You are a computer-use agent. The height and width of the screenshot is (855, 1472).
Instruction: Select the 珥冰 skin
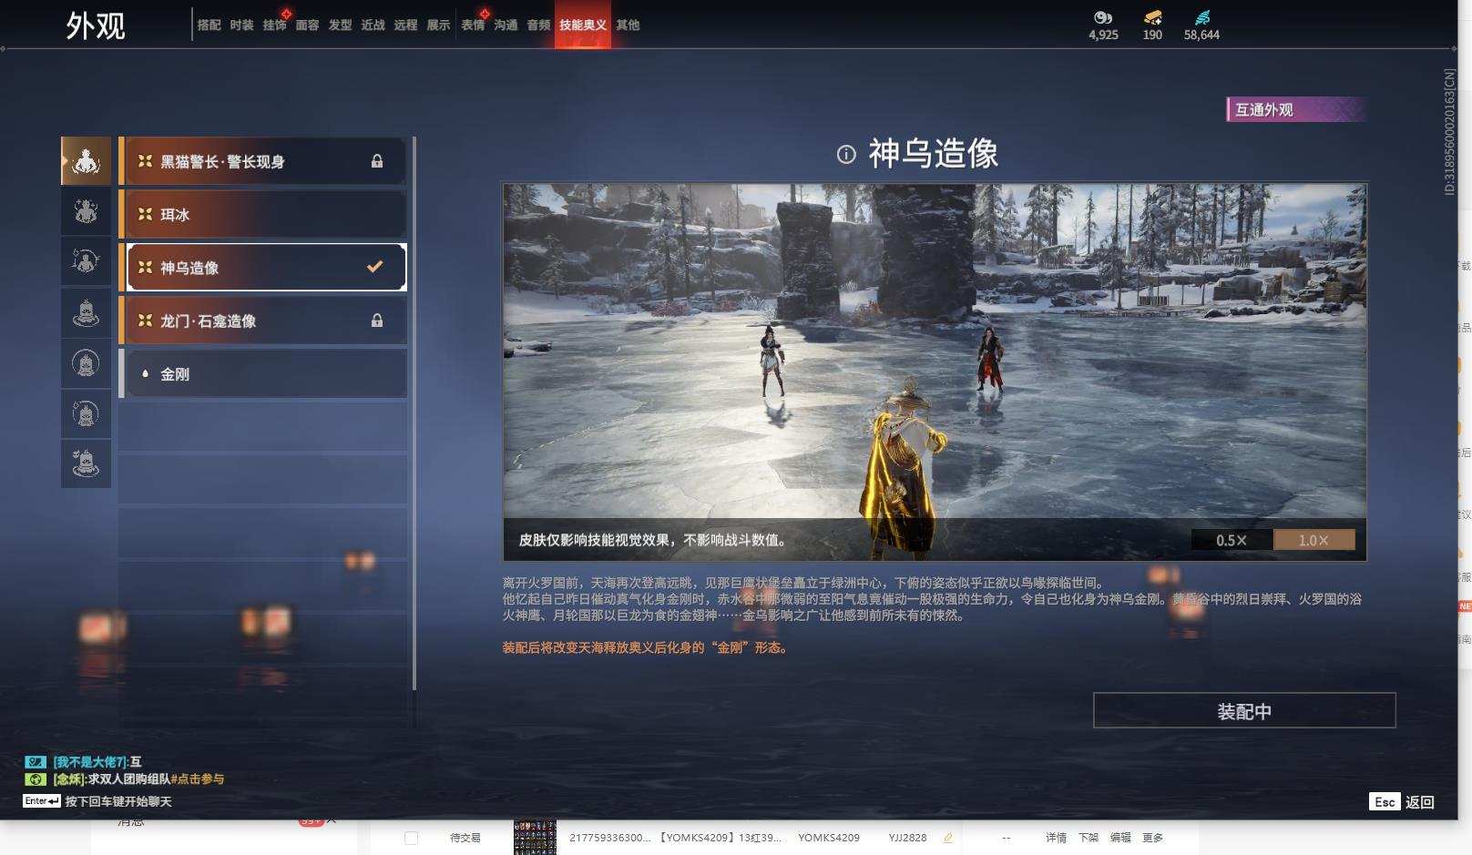[262, 214]
